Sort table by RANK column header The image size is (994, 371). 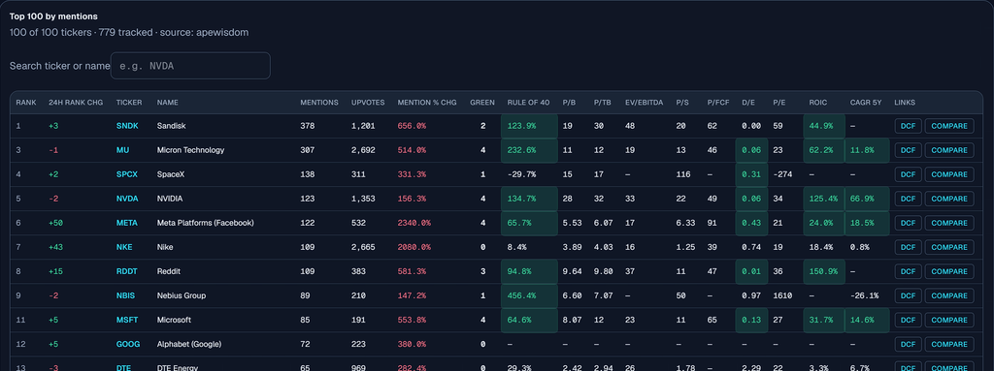pyautogui.click(x=26, y=103)
